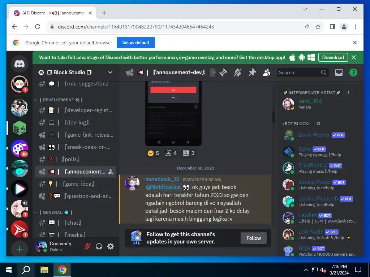Screen dimensions: 370x277
Task: Click the Download desktop app button
Action: point(333,57)
